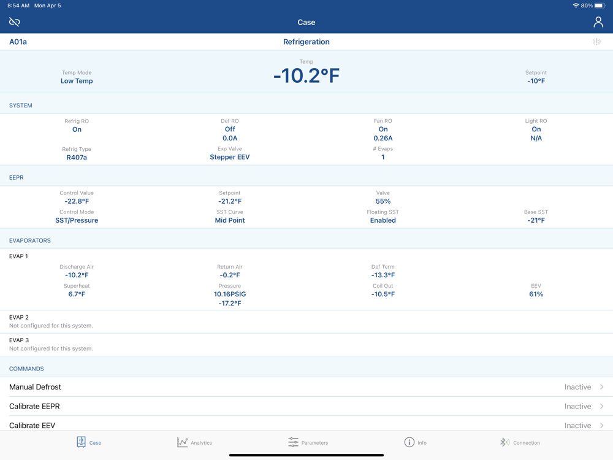Tap the -22.8°F control value
Image resolution: width=613 pixels, height=460 pixels.
click(77, 201)
